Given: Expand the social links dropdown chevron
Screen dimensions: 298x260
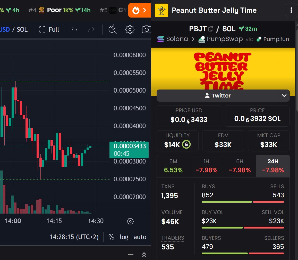Looking at the screenshot, I should click(x=284, y=95).
